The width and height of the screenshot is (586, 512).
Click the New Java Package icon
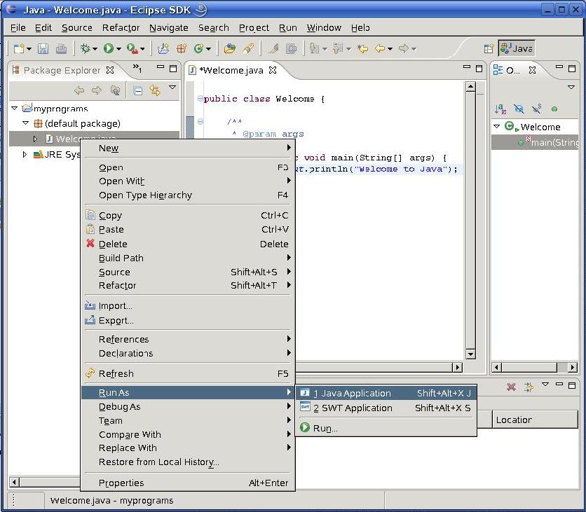(182, 48)
